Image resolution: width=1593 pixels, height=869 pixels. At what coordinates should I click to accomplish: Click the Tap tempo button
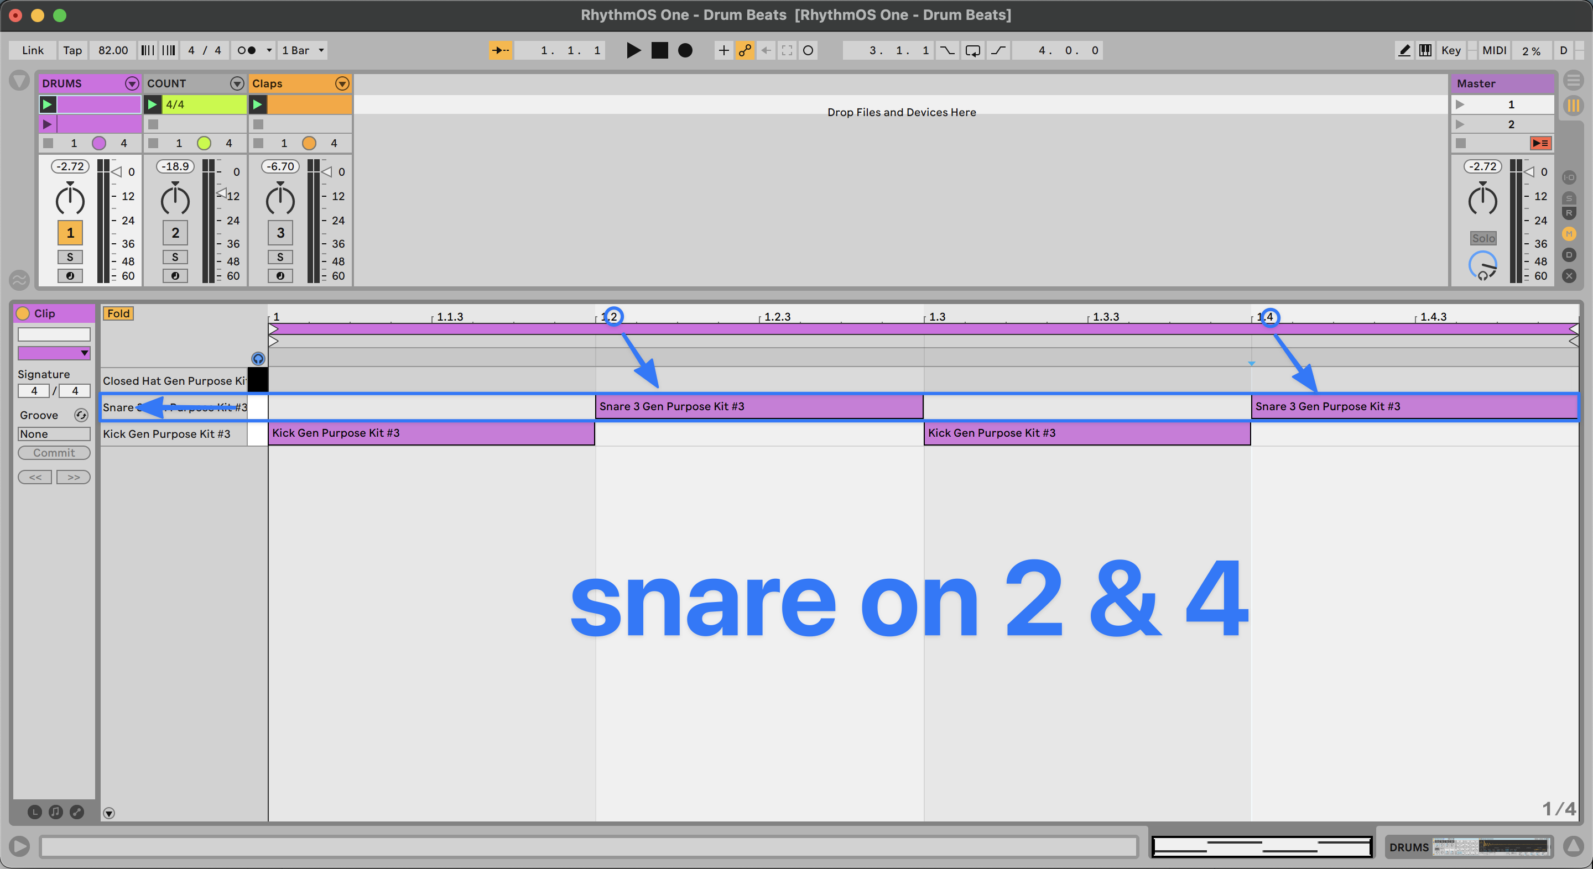coord(72,50)
